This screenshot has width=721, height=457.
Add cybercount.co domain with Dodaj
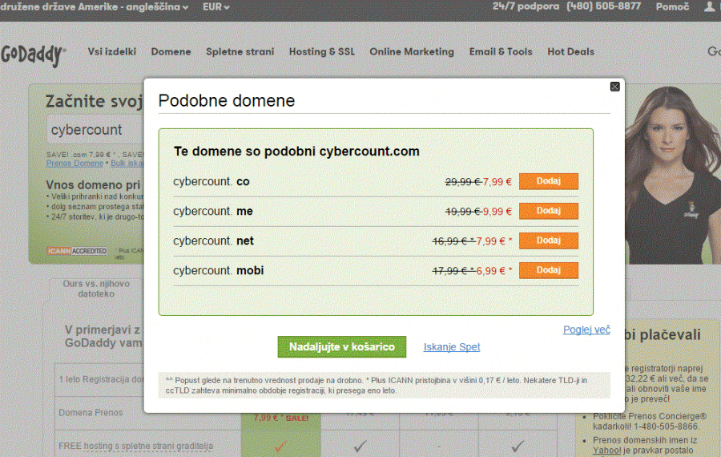[548, 181]
